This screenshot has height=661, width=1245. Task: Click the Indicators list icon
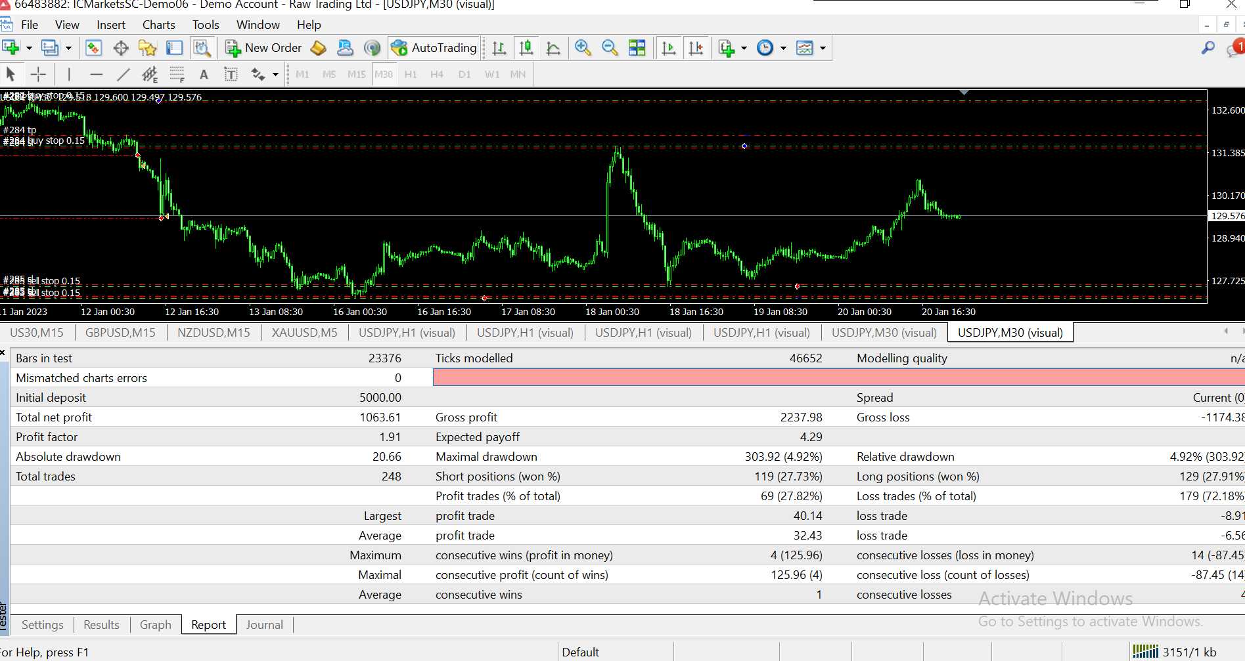pyautogui.click(x=726, y=48)
